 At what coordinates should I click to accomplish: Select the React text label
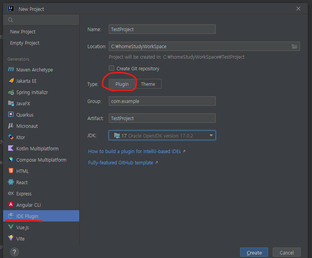[22, 182]
